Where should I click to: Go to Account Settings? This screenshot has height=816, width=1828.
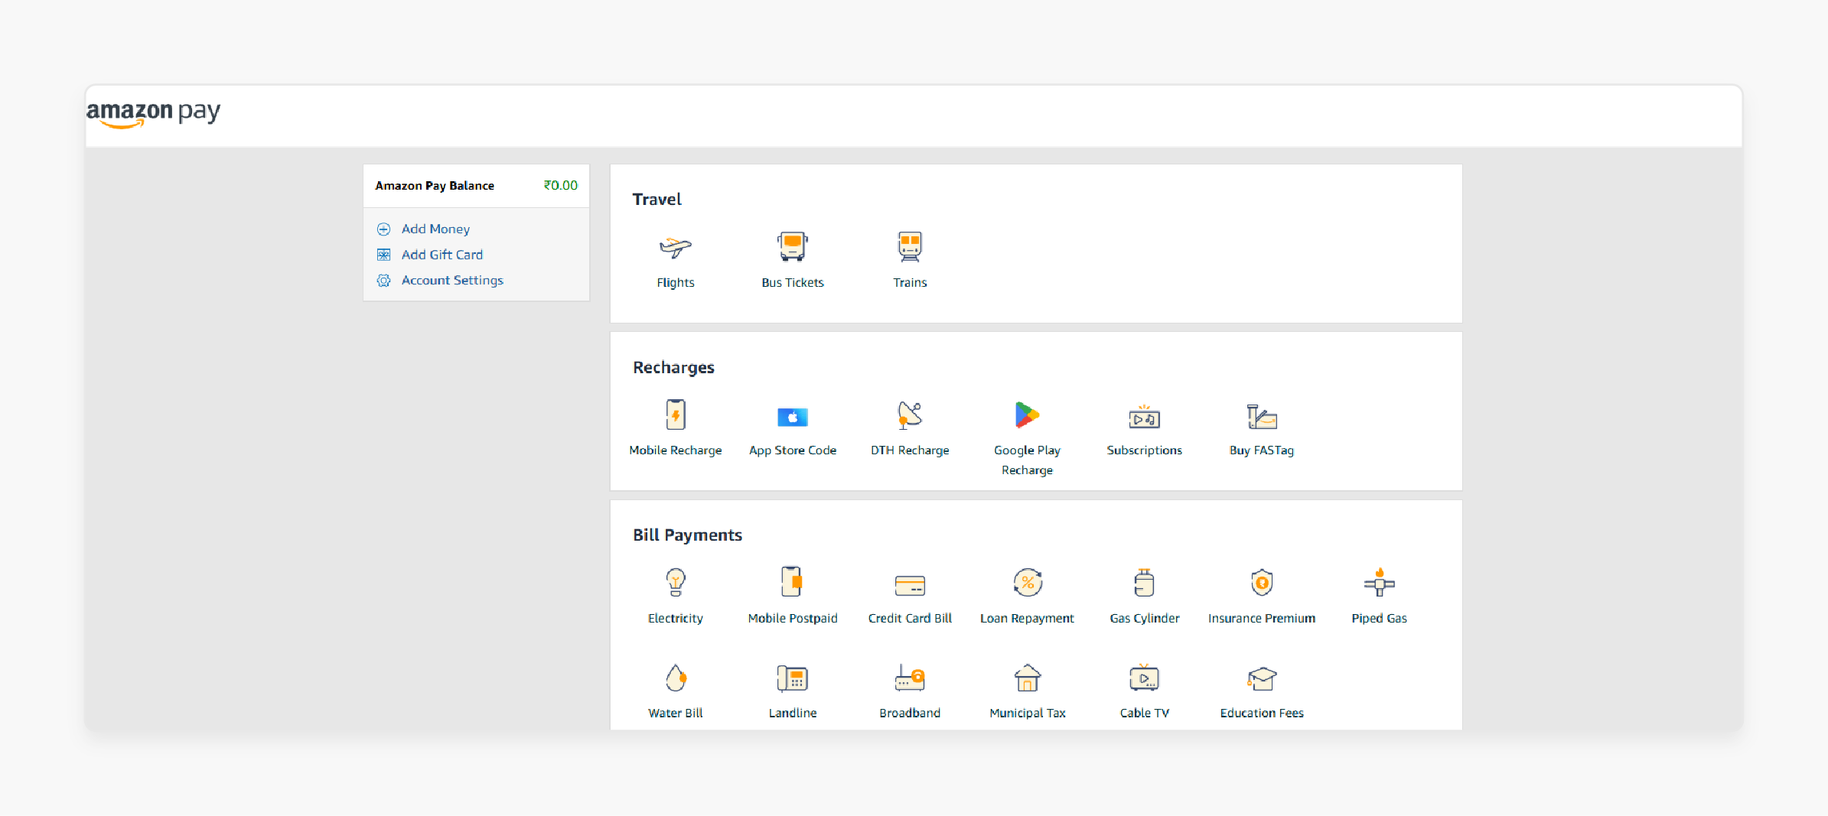(452, 281)
